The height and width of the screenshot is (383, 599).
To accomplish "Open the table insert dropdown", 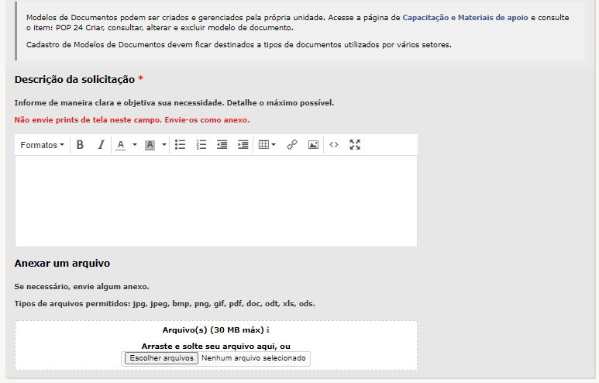I will (267, 145).
